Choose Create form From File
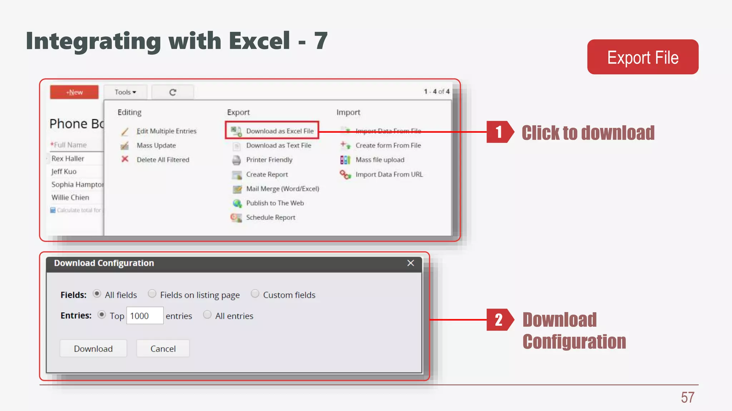Screen dimensions: 732x411 coord(388,146)
